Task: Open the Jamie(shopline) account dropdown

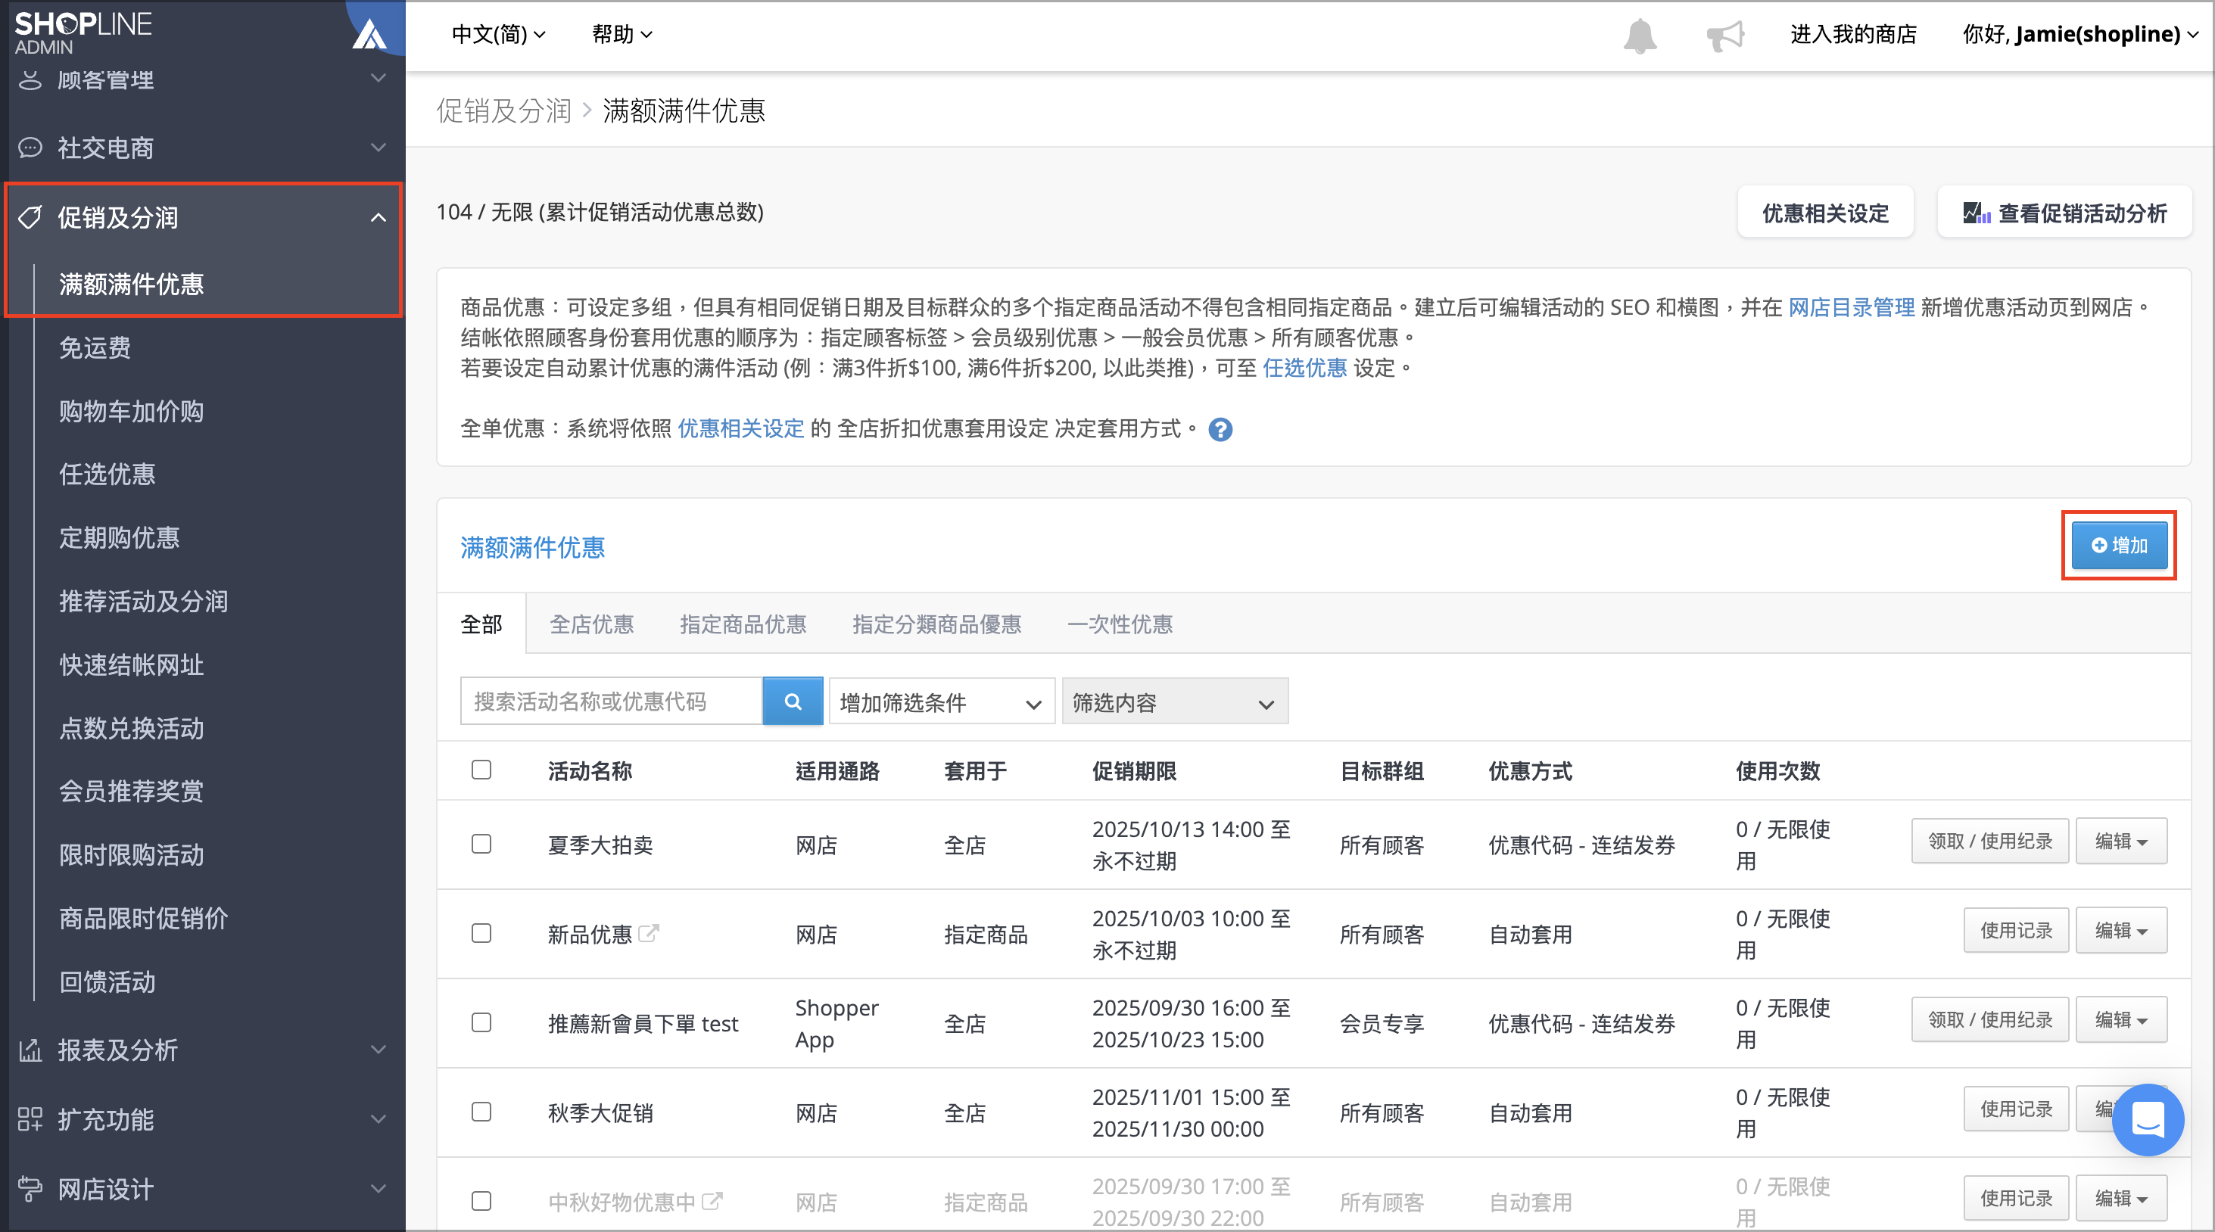Action: click(2081, 34)
